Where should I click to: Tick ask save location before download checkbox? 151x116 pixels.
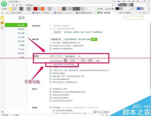point(50,65)
